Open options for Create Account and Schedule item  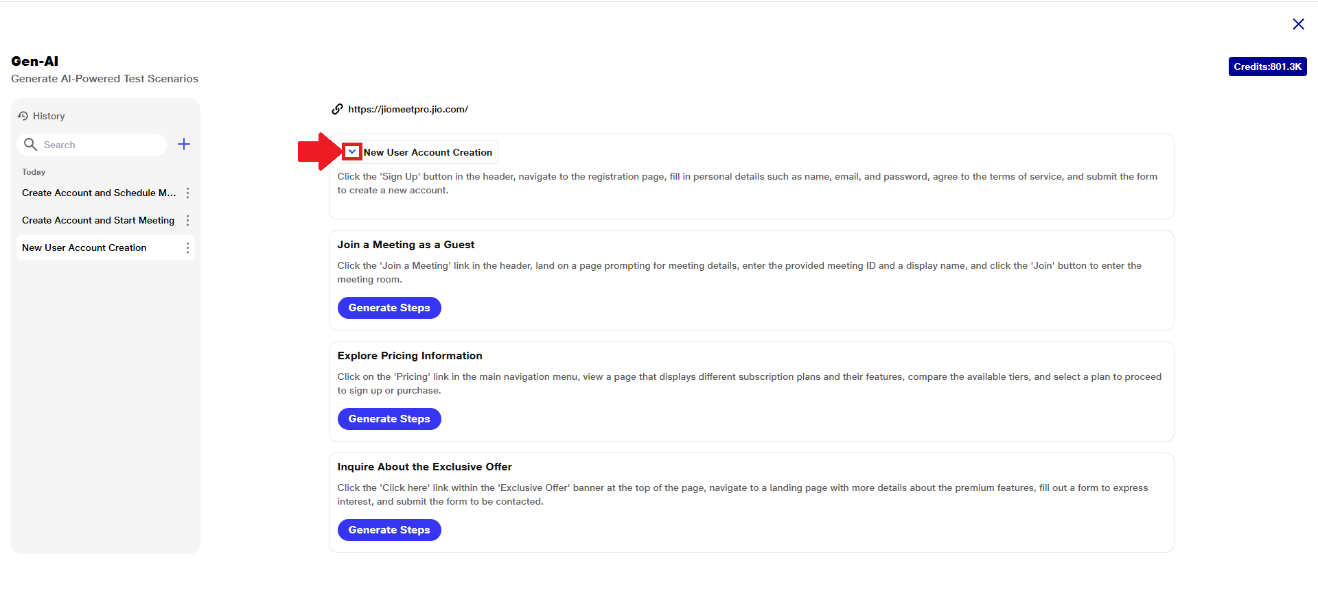click(x=187, y=193)
